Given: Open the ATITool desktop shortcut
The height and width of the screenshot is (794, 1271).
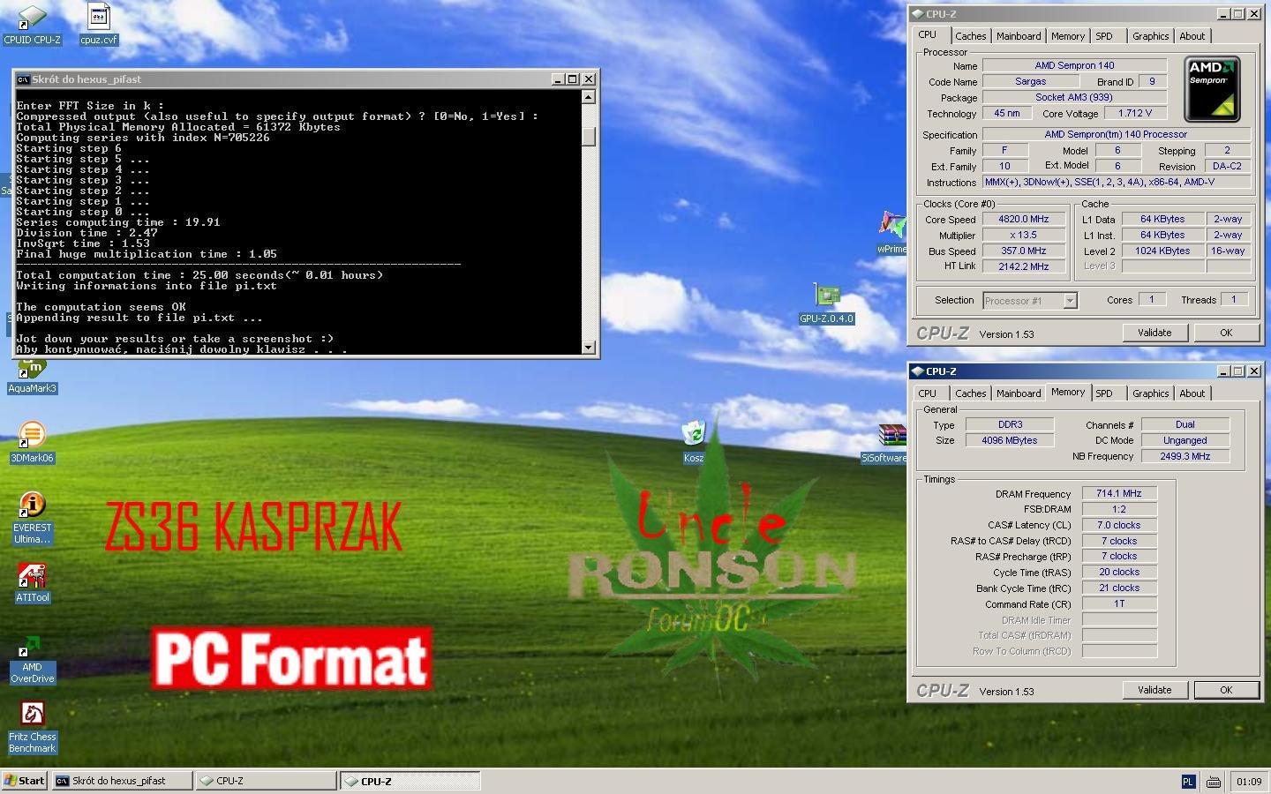Looking at the screenshot, I should [x=32, y=584].
